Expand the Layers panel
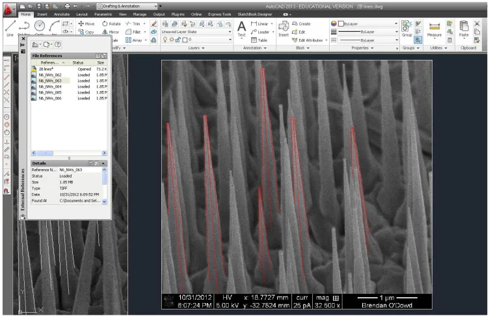The image size is (493, 316). [196, 48]
